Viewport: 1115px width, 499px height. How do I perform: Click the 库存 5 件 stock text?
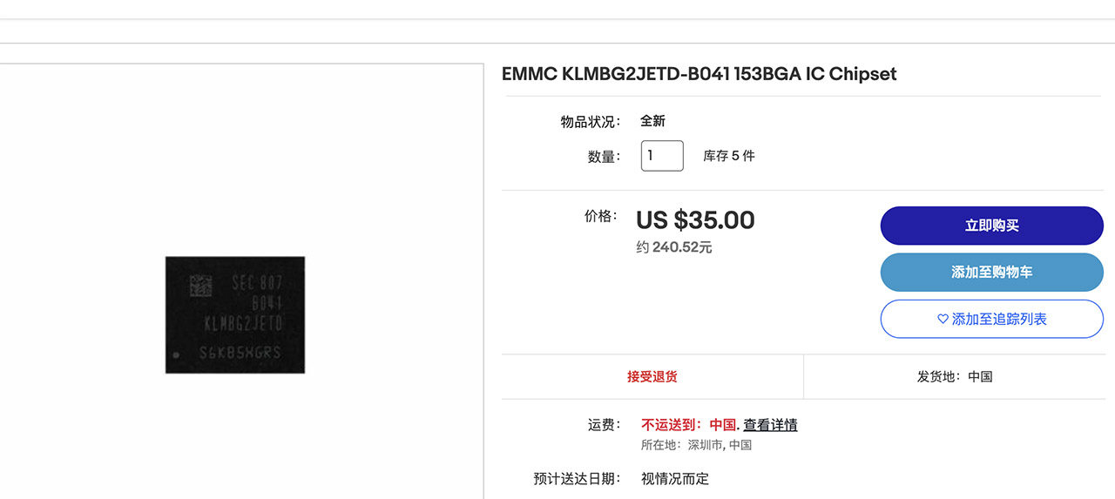pyautogui.click(x=729, y=156)
